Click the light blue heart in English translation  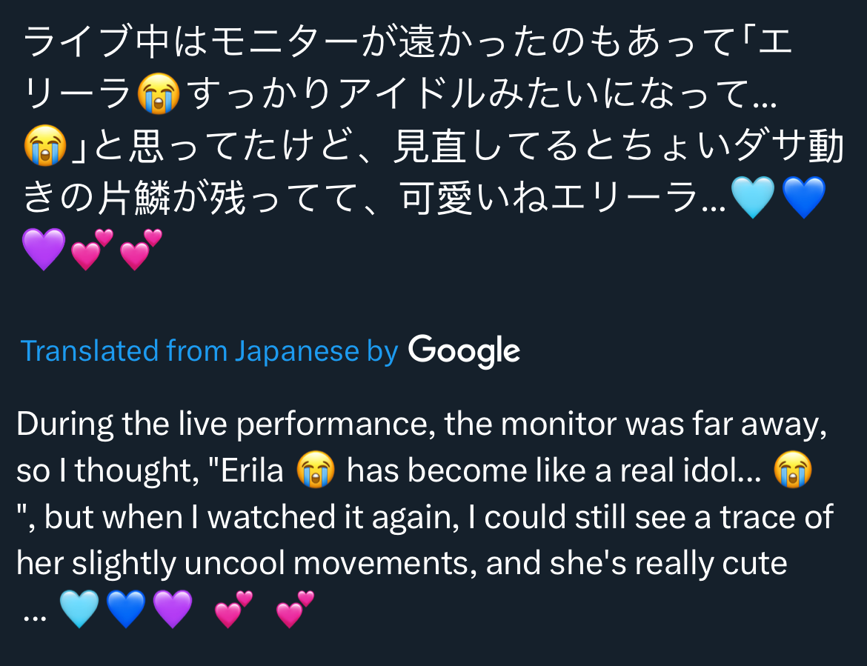(x=79, y=609)
